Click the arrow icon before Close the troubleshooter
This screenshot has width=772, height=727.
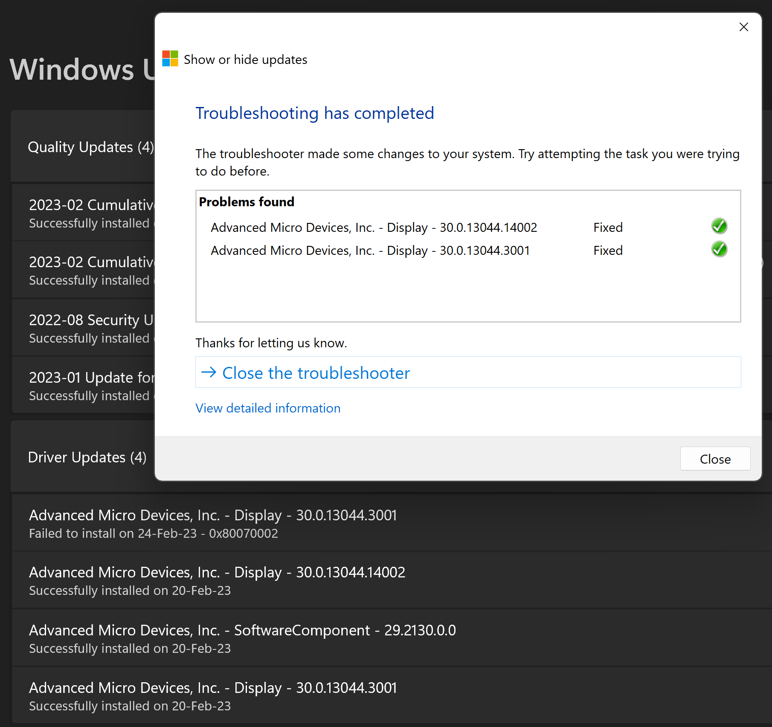(x=209, y=372)
